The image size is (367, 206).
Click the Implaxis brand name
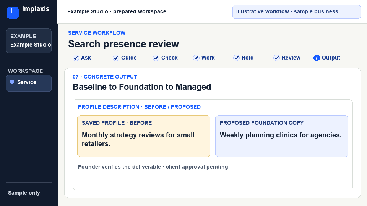36,9
